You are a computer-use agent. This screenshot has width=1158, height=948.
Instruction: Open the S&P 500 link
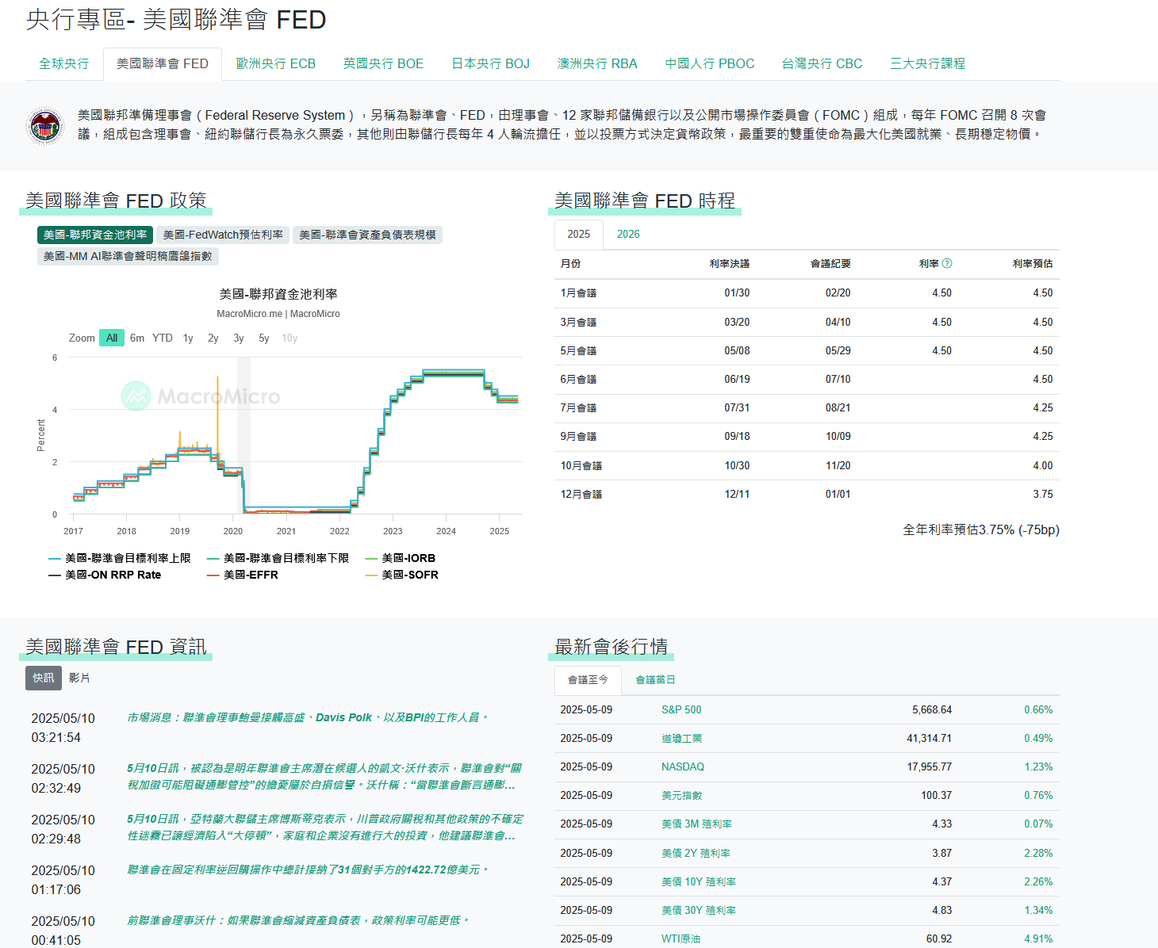pos(681,709)
